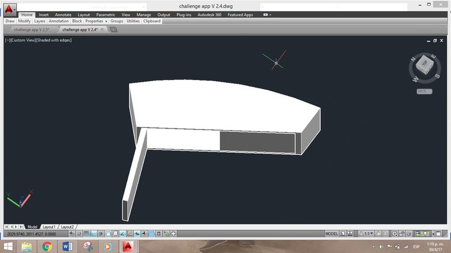Open the AutoCAD application menu button
The image size is (451, 253).
[10, 10]
